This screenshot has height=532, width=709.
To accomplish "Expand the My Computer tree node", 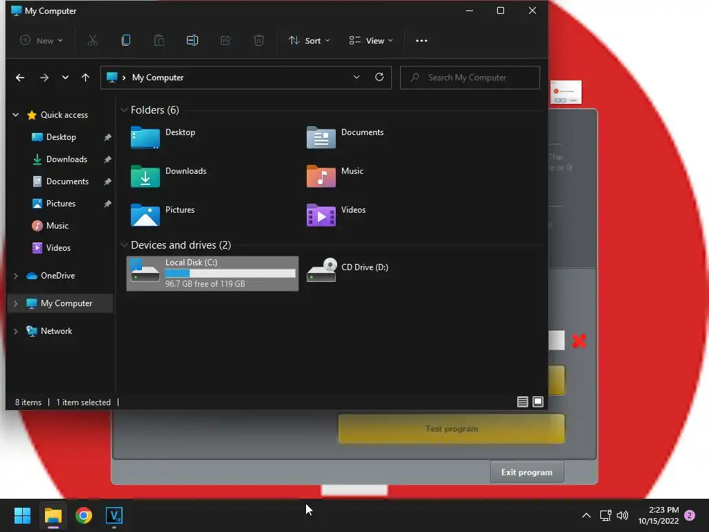I will click(x=16, y=303).
